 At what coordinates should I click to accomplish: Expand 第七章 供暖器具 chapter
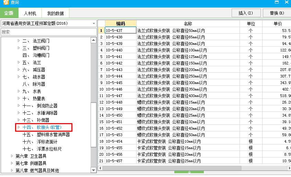pyautogui.click(x=12, y=163)
